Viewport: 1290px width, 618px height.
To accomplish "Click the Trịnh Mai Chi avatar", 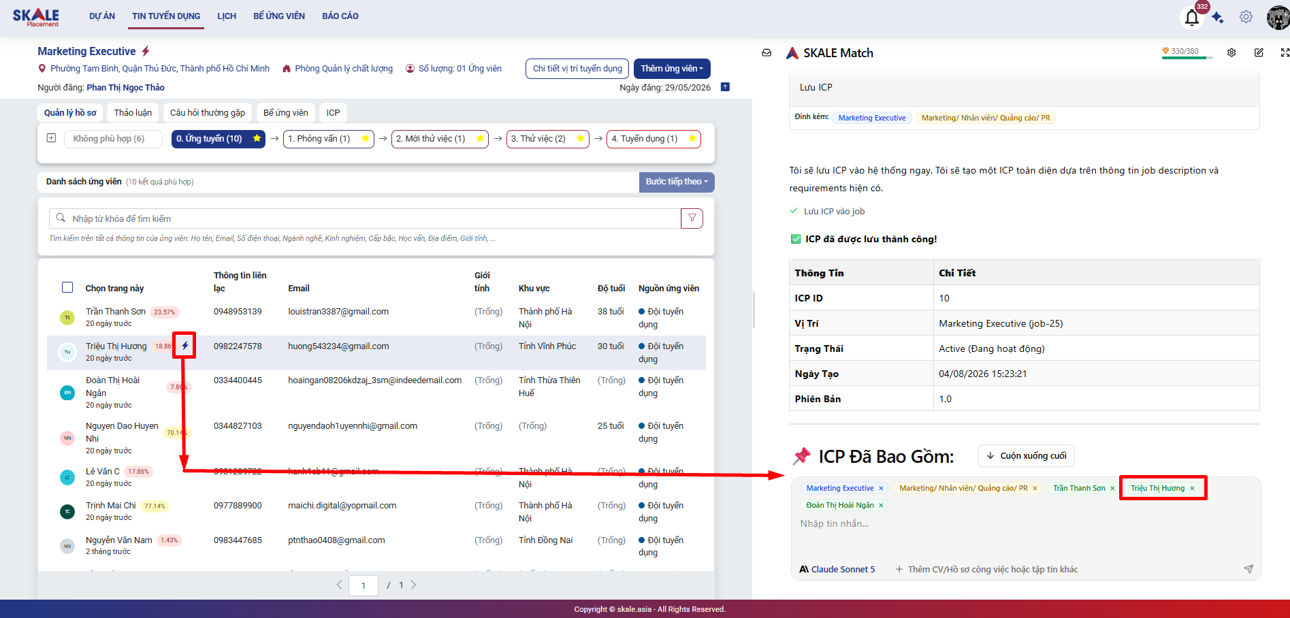I will pyautogui.click(x=67, y=511).
